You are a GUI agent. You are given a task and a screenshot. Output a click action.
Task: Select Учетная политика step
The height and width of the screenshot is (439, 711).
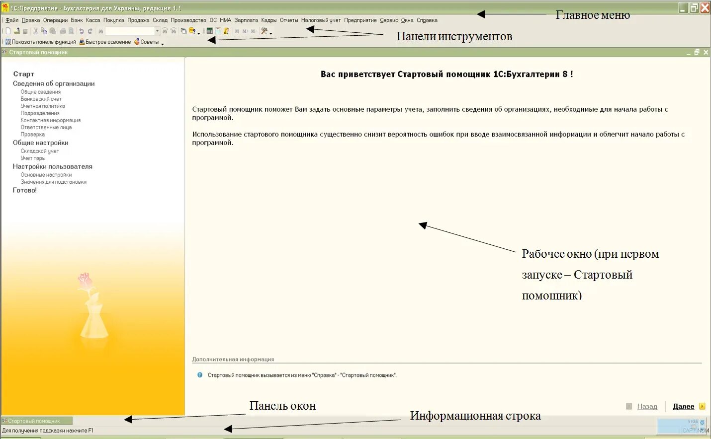coord(43,106)
